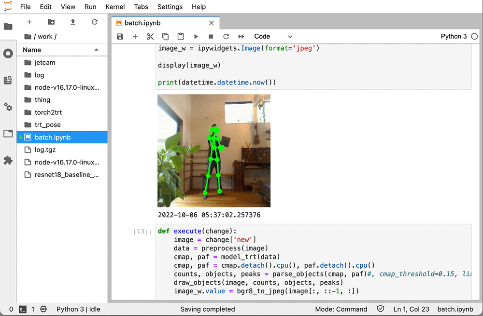Select batch.ipynb in file list
The width and height of the screenshot is (483, 316).
tap(62, 137)
